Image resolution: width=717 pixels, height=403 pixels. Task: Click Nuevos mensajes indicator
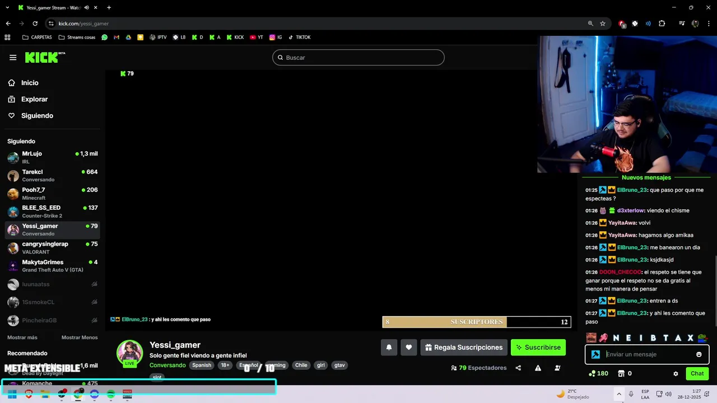(x=646, y=177)
